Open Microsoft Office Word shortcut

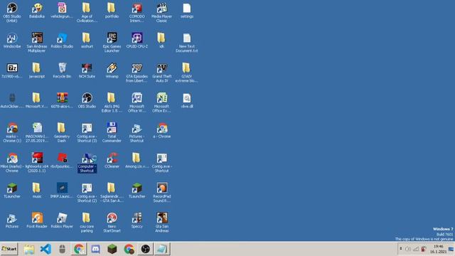(137, 102)
